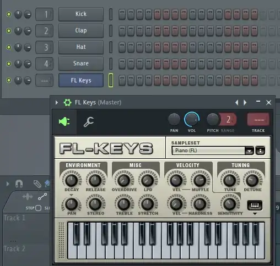Image resolution: width=280 pixels, height=266 pixels.
Task: Click the DETUNE knob
Action: click(x=252, y=180)
